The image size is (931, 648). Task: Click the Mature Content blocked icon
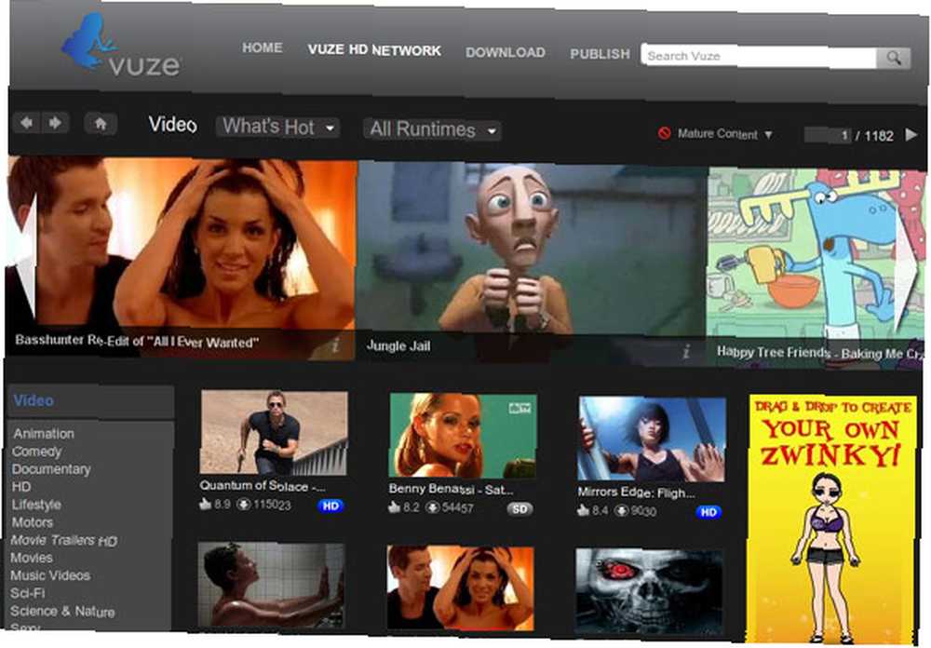[665, 133]
